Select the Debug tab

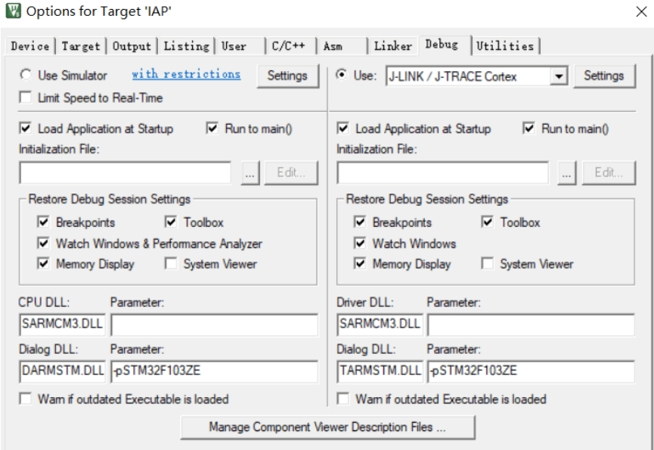pyautogui.click(x=445, y=44)
